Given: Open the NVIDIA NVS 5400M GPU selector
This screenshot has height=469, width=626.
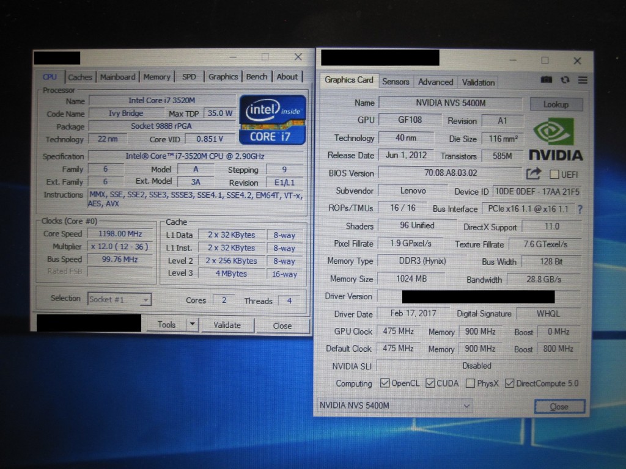Looking at the screenshot, I should click(x=395, y=405).
